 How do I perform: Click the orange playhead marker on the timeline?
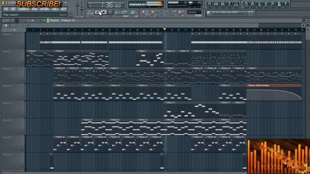tap(165, 29)
